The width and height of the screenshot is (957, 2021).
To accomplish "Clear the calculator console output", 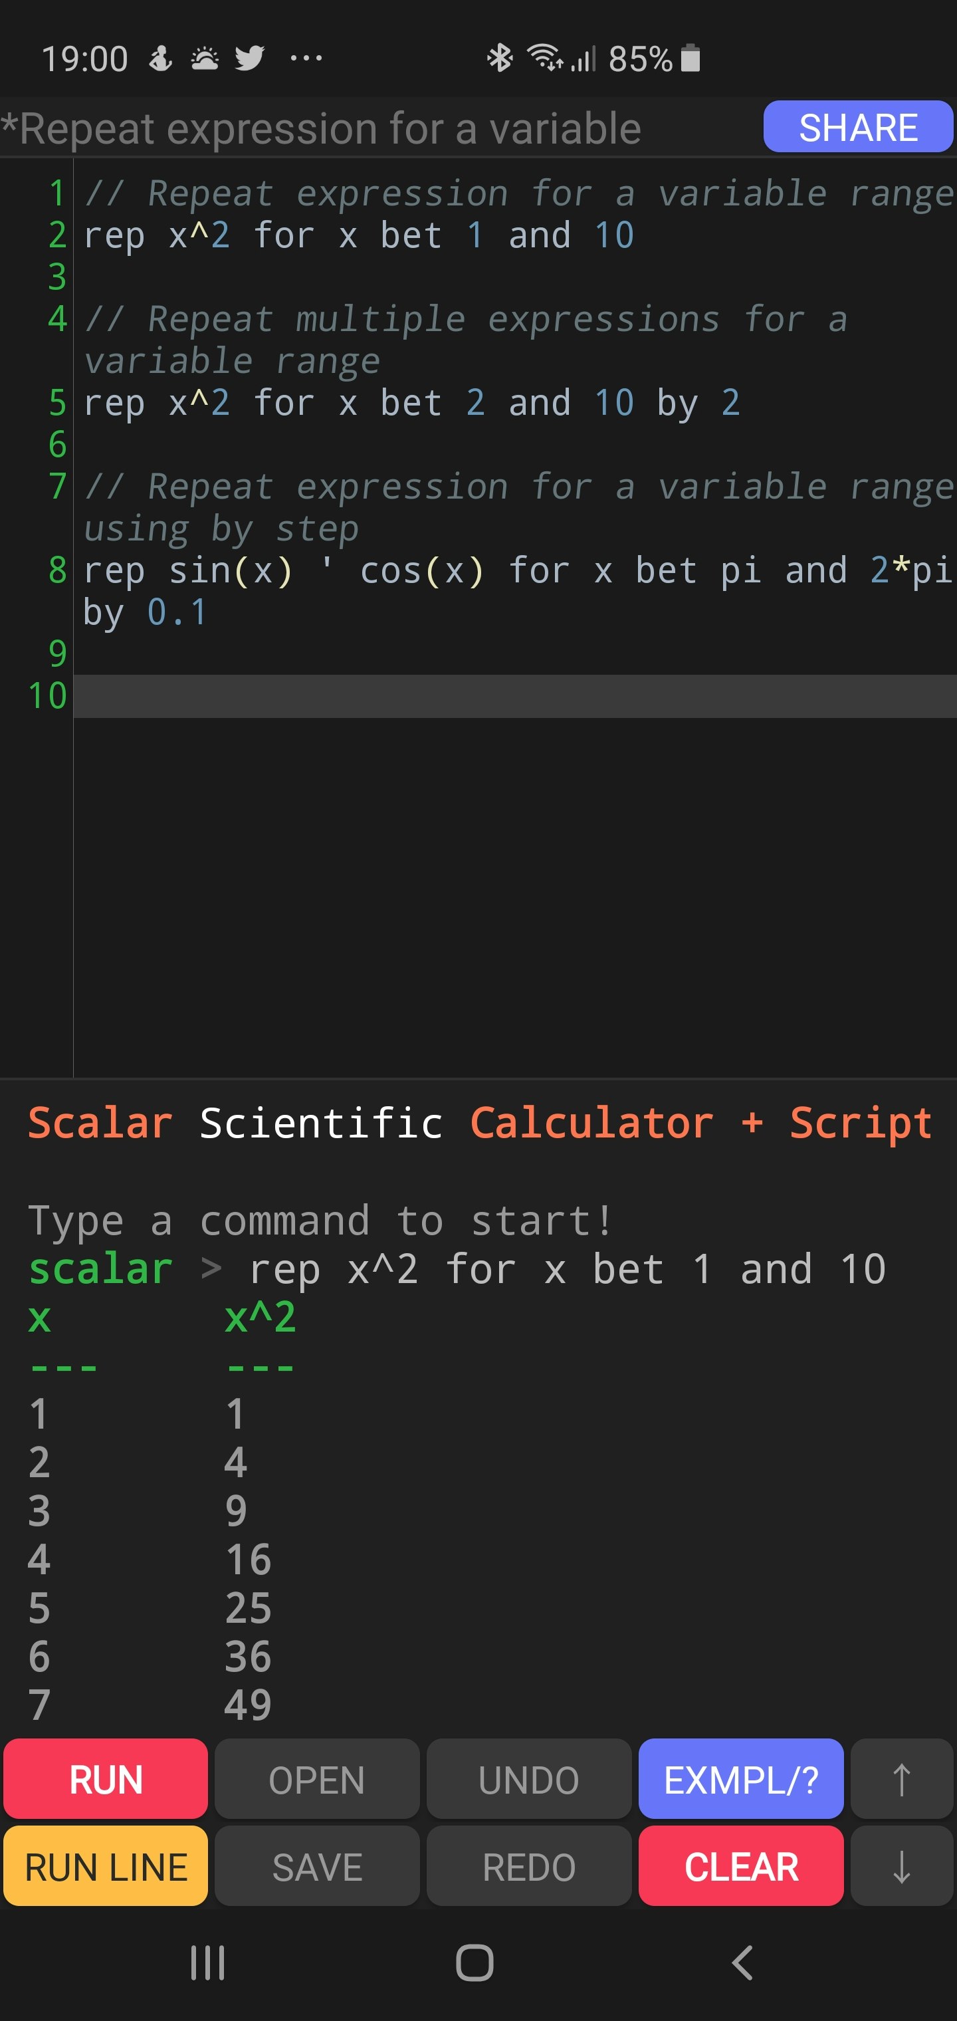I will pyautogui.click(x=740, y=1867).
